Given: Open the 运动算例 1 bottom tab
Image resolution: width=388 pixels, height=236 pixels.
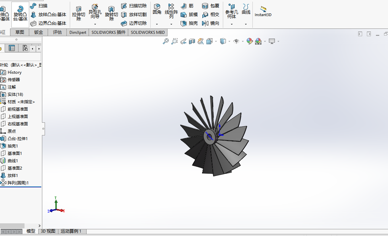Looking at the screenshot, I should [72, 231].
